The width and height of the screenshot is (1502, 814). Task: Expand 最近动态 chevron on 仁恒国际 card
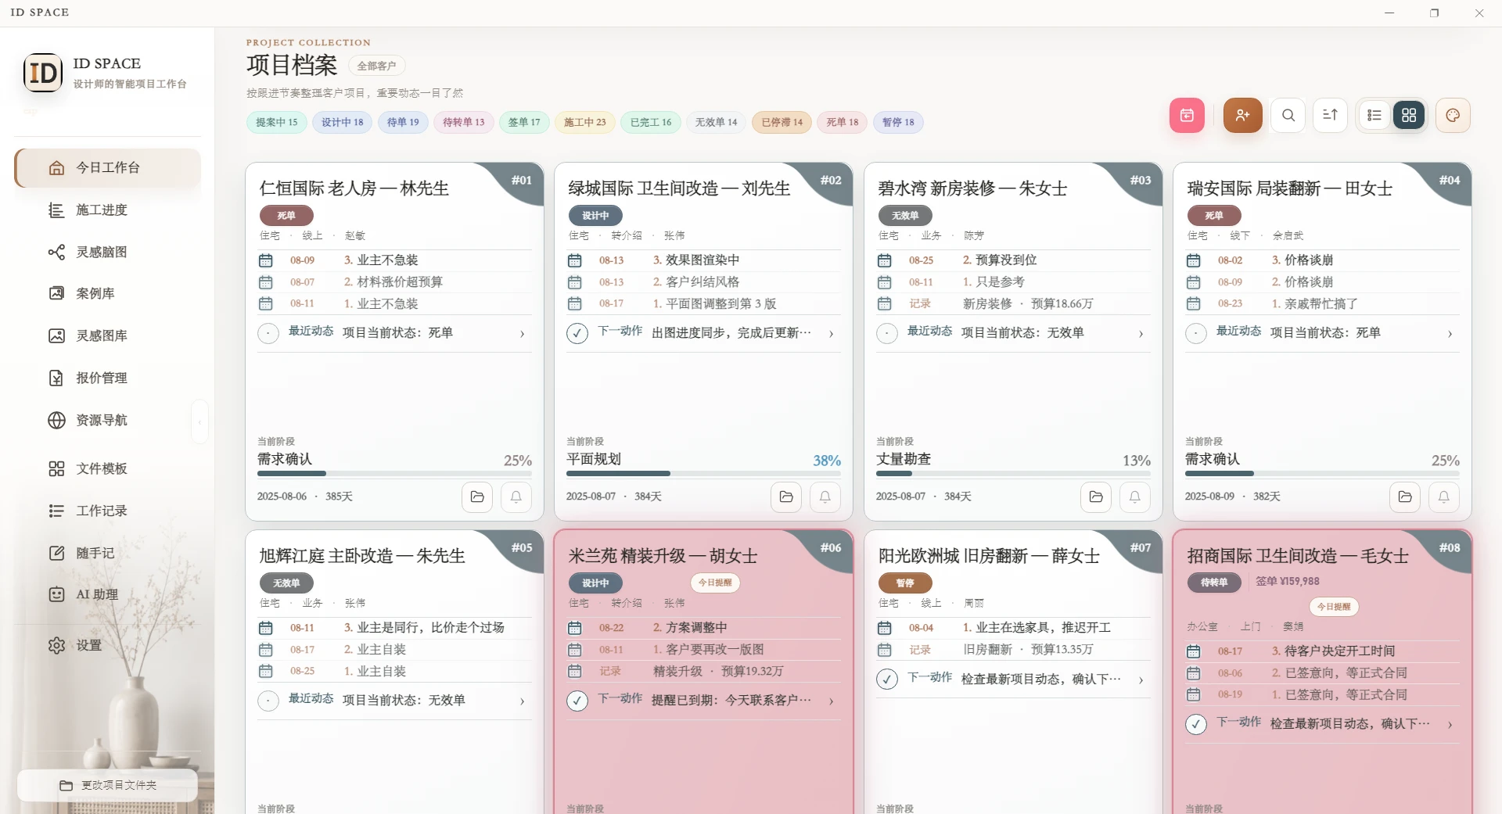[x=523, y=334]
